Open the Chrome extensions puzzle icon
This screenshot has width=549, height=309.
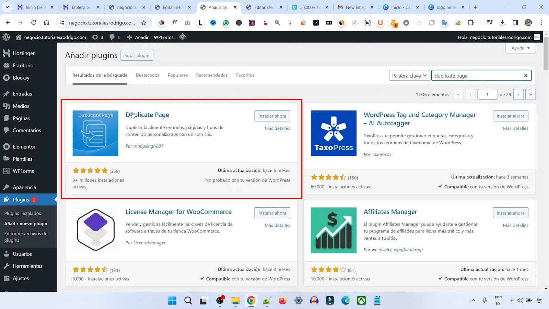[471, 23]
